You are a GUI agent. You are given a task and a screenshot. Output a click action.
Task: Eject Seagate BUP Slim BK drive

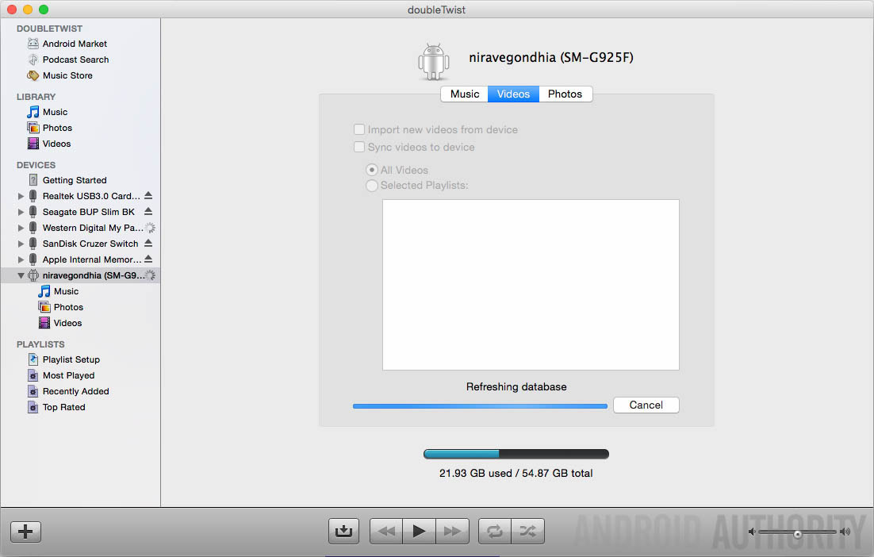click(x=148, y=211)
